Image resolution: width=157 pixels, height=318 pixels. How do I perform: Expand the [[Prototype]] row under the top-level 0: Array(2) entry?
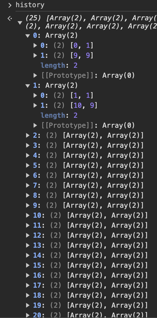[x=36, y=76]
